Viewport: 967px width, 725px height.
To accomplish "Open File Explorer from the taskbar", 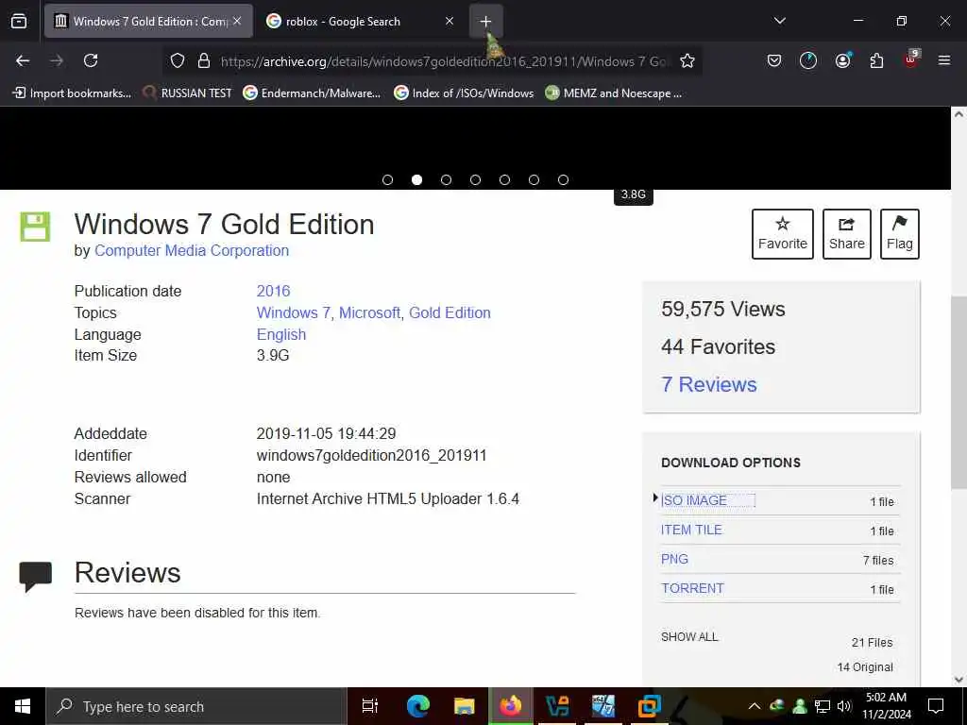I will 465,706.
